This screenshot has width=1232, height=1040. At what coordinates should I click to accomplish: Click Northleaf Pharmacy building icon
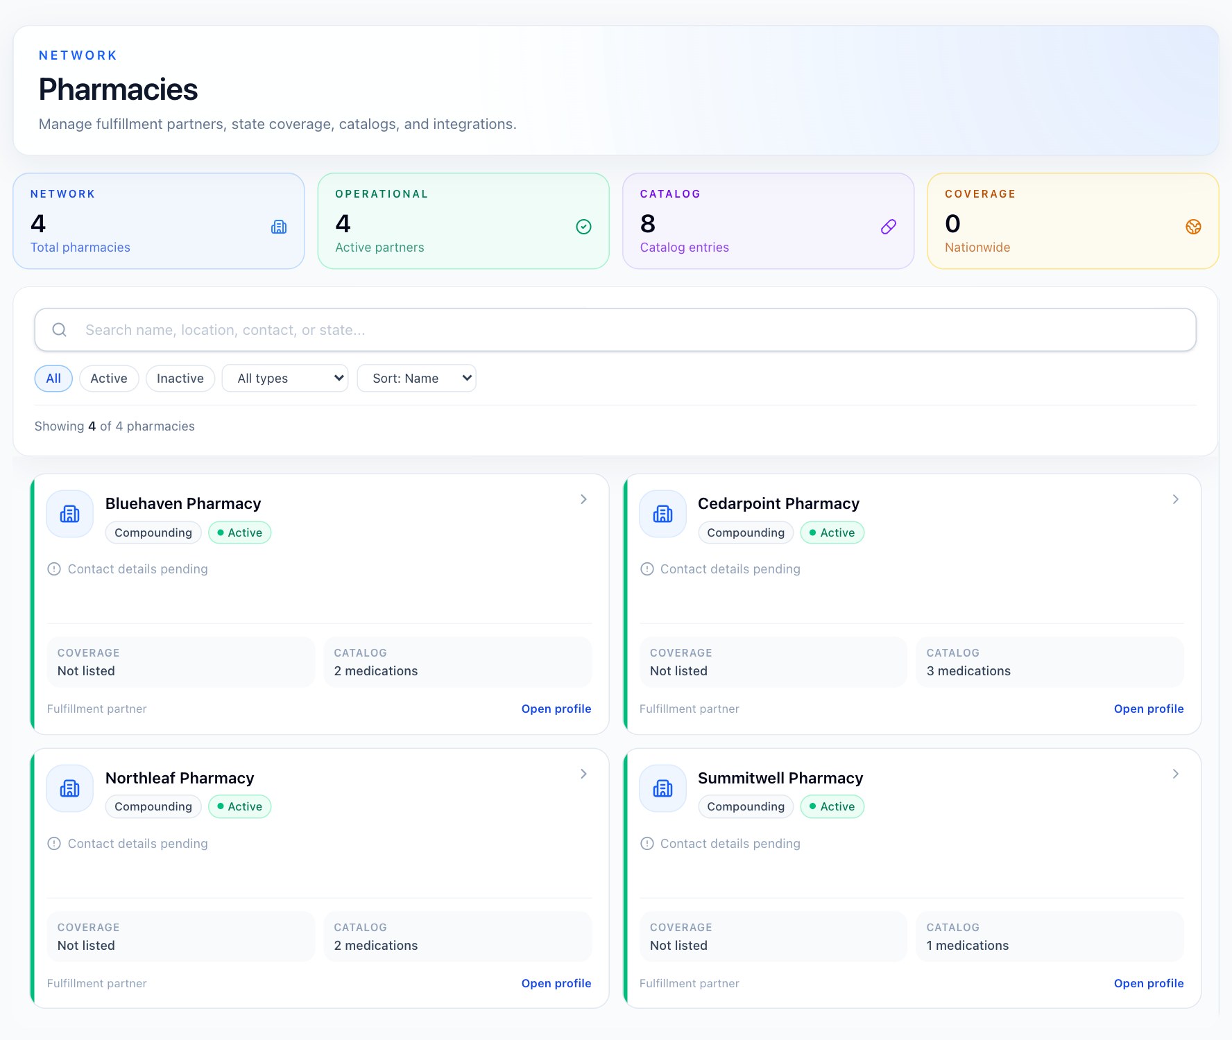click(x=70, y=788)
